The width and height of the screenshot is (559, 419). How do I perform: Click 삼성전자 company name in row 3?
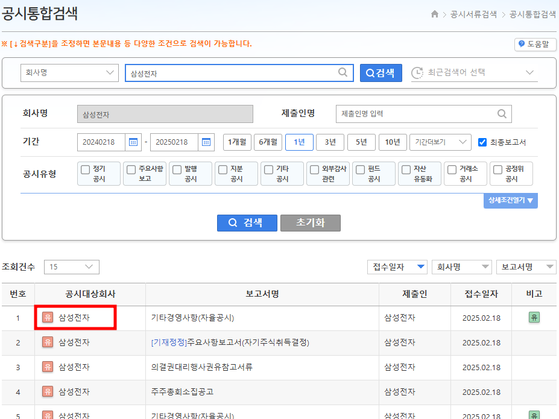[x=74, y=367]
